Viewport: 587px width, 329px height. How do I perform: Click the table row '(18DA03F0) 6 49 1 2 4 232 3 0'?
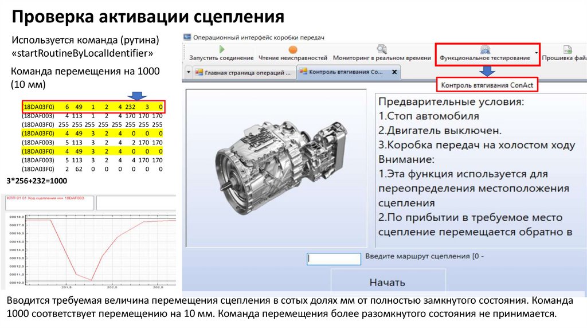click(x=93, y=107)
